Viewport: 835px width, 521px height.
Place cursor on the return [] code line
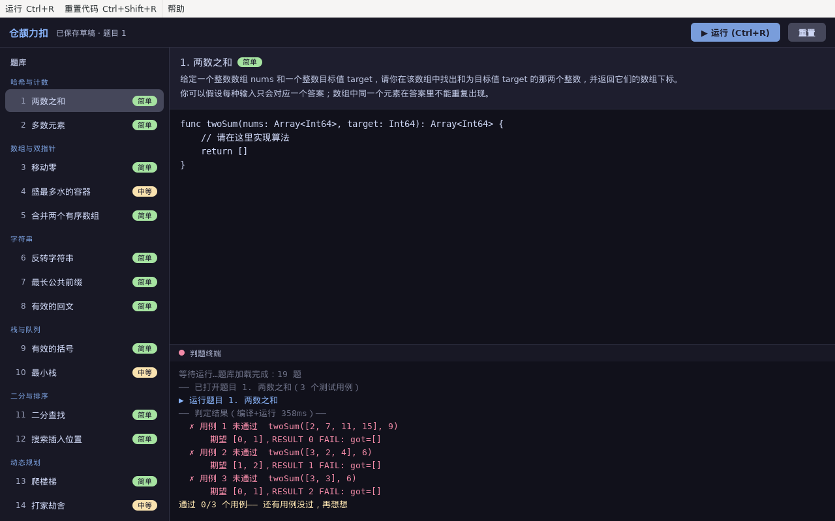[224, 151]
